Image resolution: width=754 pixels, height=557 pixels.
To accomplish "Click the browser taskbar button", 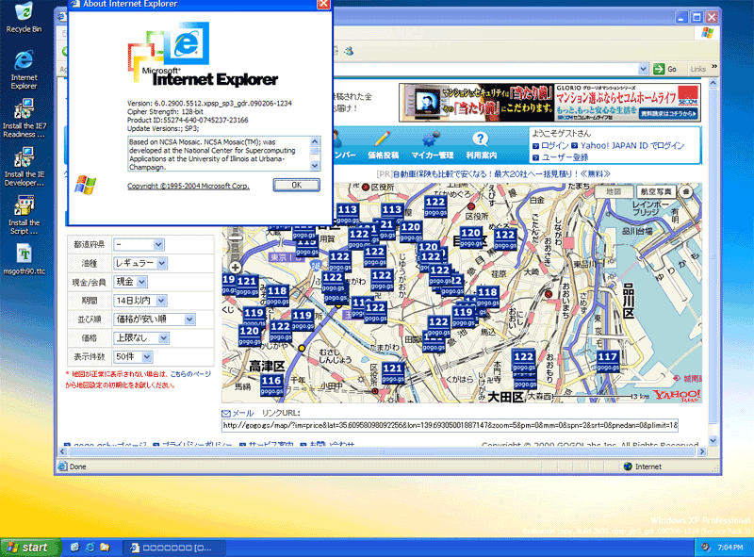I will 173,548.
